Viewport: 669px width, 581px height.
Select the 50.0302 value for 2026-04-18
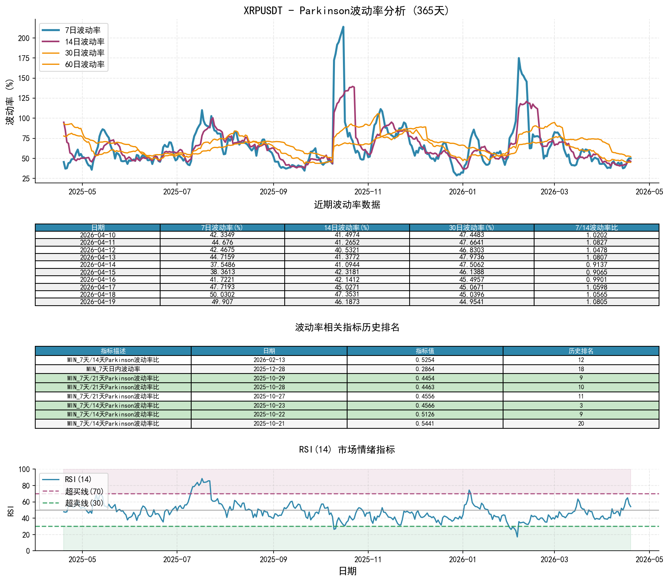222,295
